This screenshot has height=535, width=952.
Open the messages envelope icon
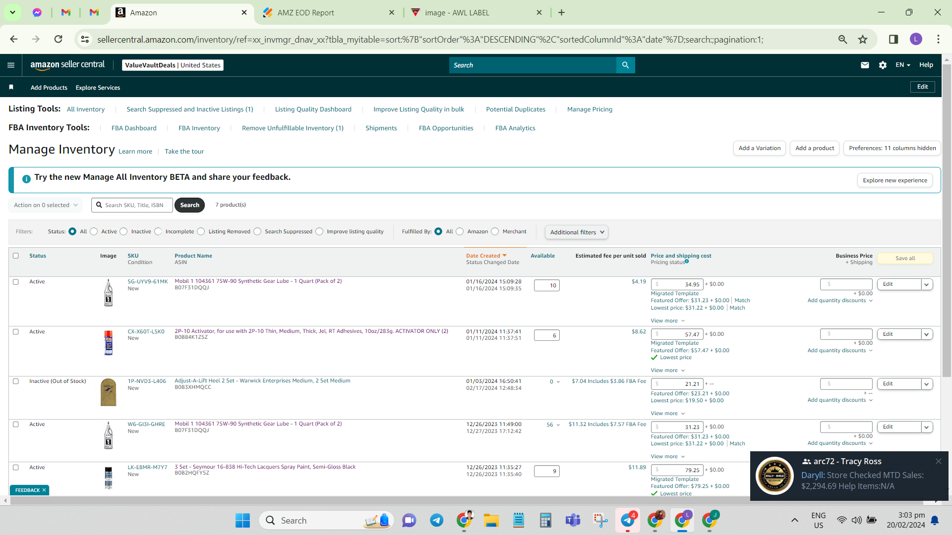[x=865, y=65]
